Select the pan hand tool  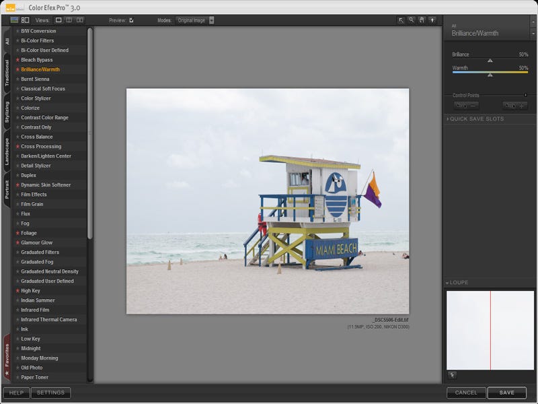(x=422, y=20)
